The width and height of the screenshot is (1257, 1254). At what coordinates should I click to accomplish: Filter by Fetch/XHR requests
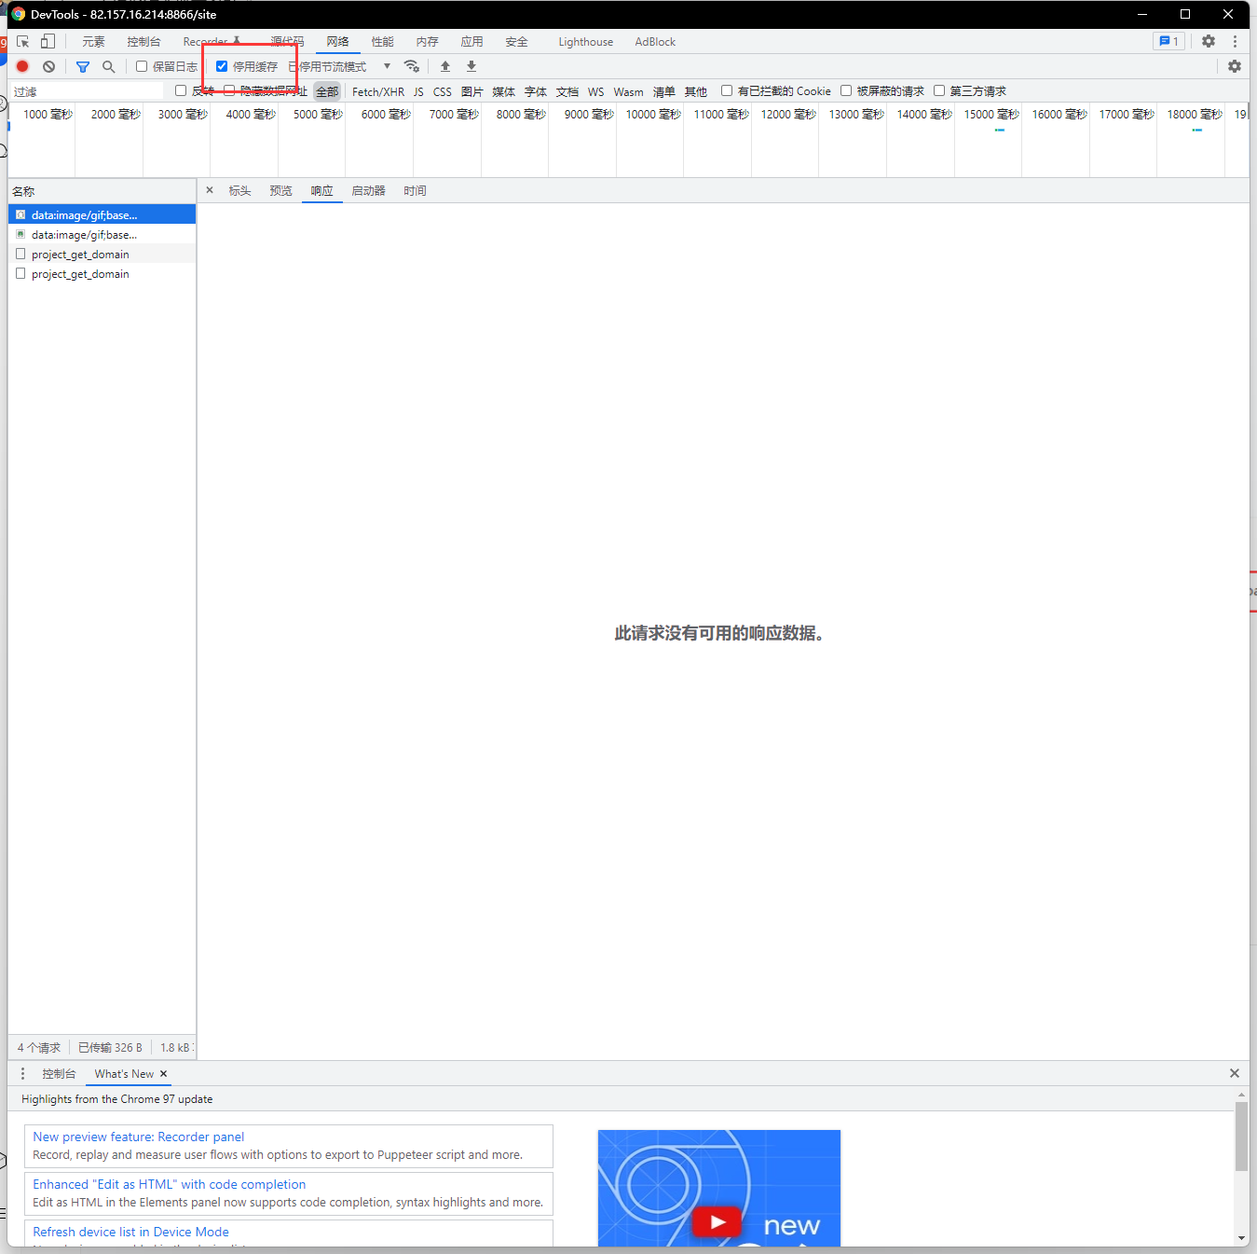(378, 91)
